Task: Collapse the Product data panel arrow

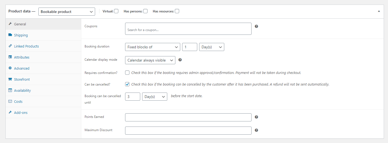Action: [x=379, y=11]
